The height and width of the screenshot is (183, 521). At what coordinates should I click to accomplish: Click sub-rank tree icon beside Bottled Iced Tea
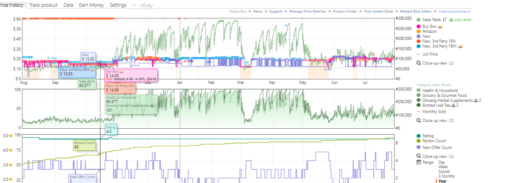pos(453,105)
